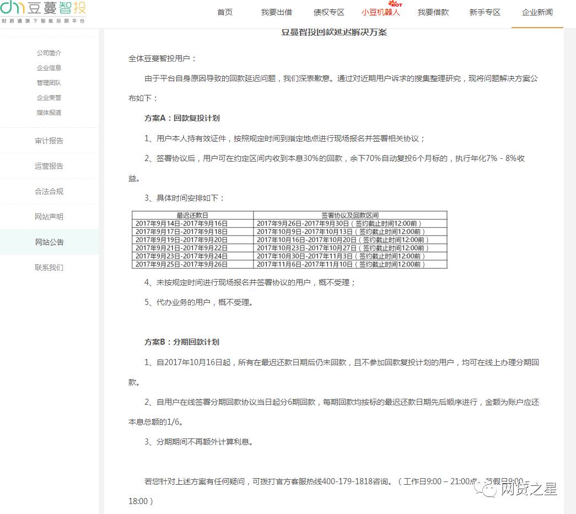Click the heading 方案A：回款复投计划
The image size is (576, 514).
click(182, 118)
